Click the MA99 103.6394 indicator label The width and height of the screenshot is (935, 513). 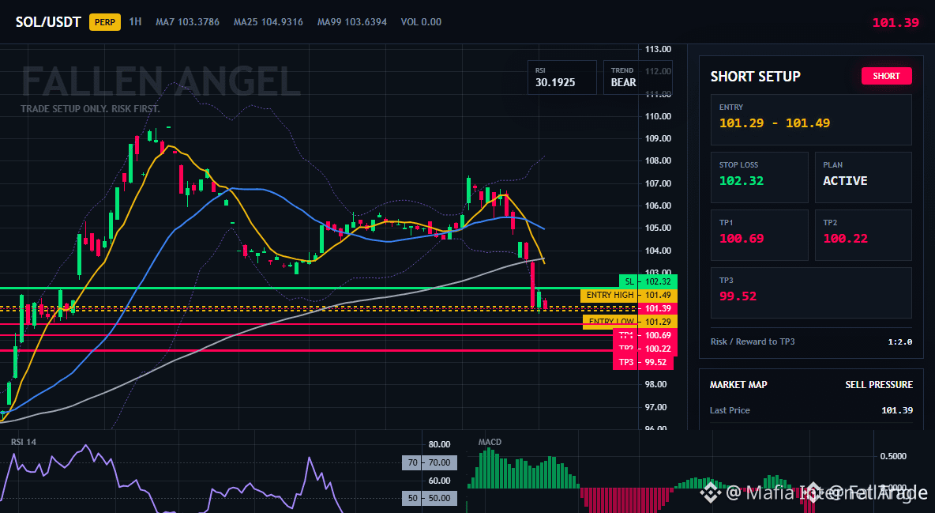pos(352,22)
